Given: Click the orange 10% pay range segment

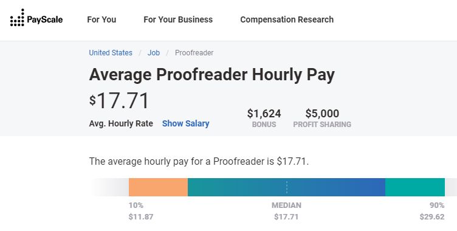Looking at the screenshot, I should [x=158, y=187].
